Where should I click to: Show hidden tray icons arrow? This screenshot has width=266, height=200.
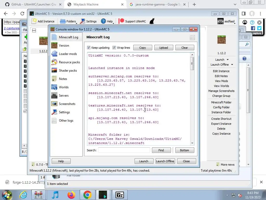pos(227,195)
